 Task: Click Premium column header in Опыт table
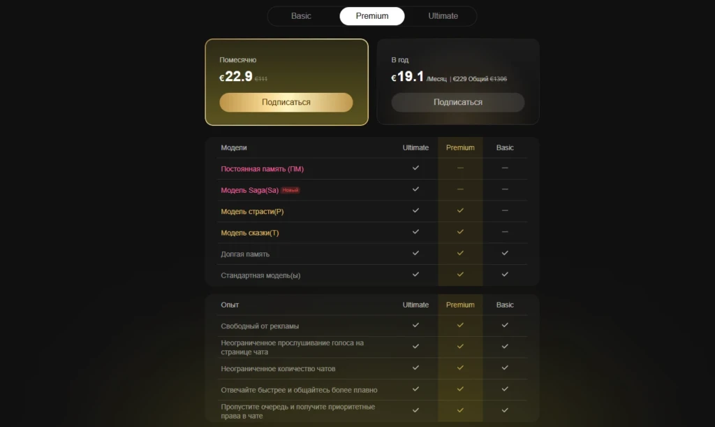pyautogui.click(x=460, y=305)
